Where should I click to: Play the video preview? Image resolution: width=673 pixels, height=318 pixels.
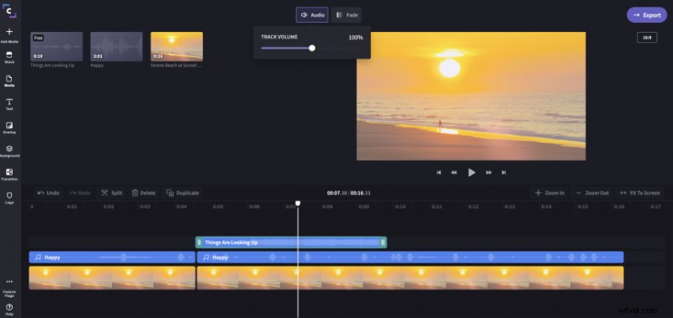coord(471,173)
